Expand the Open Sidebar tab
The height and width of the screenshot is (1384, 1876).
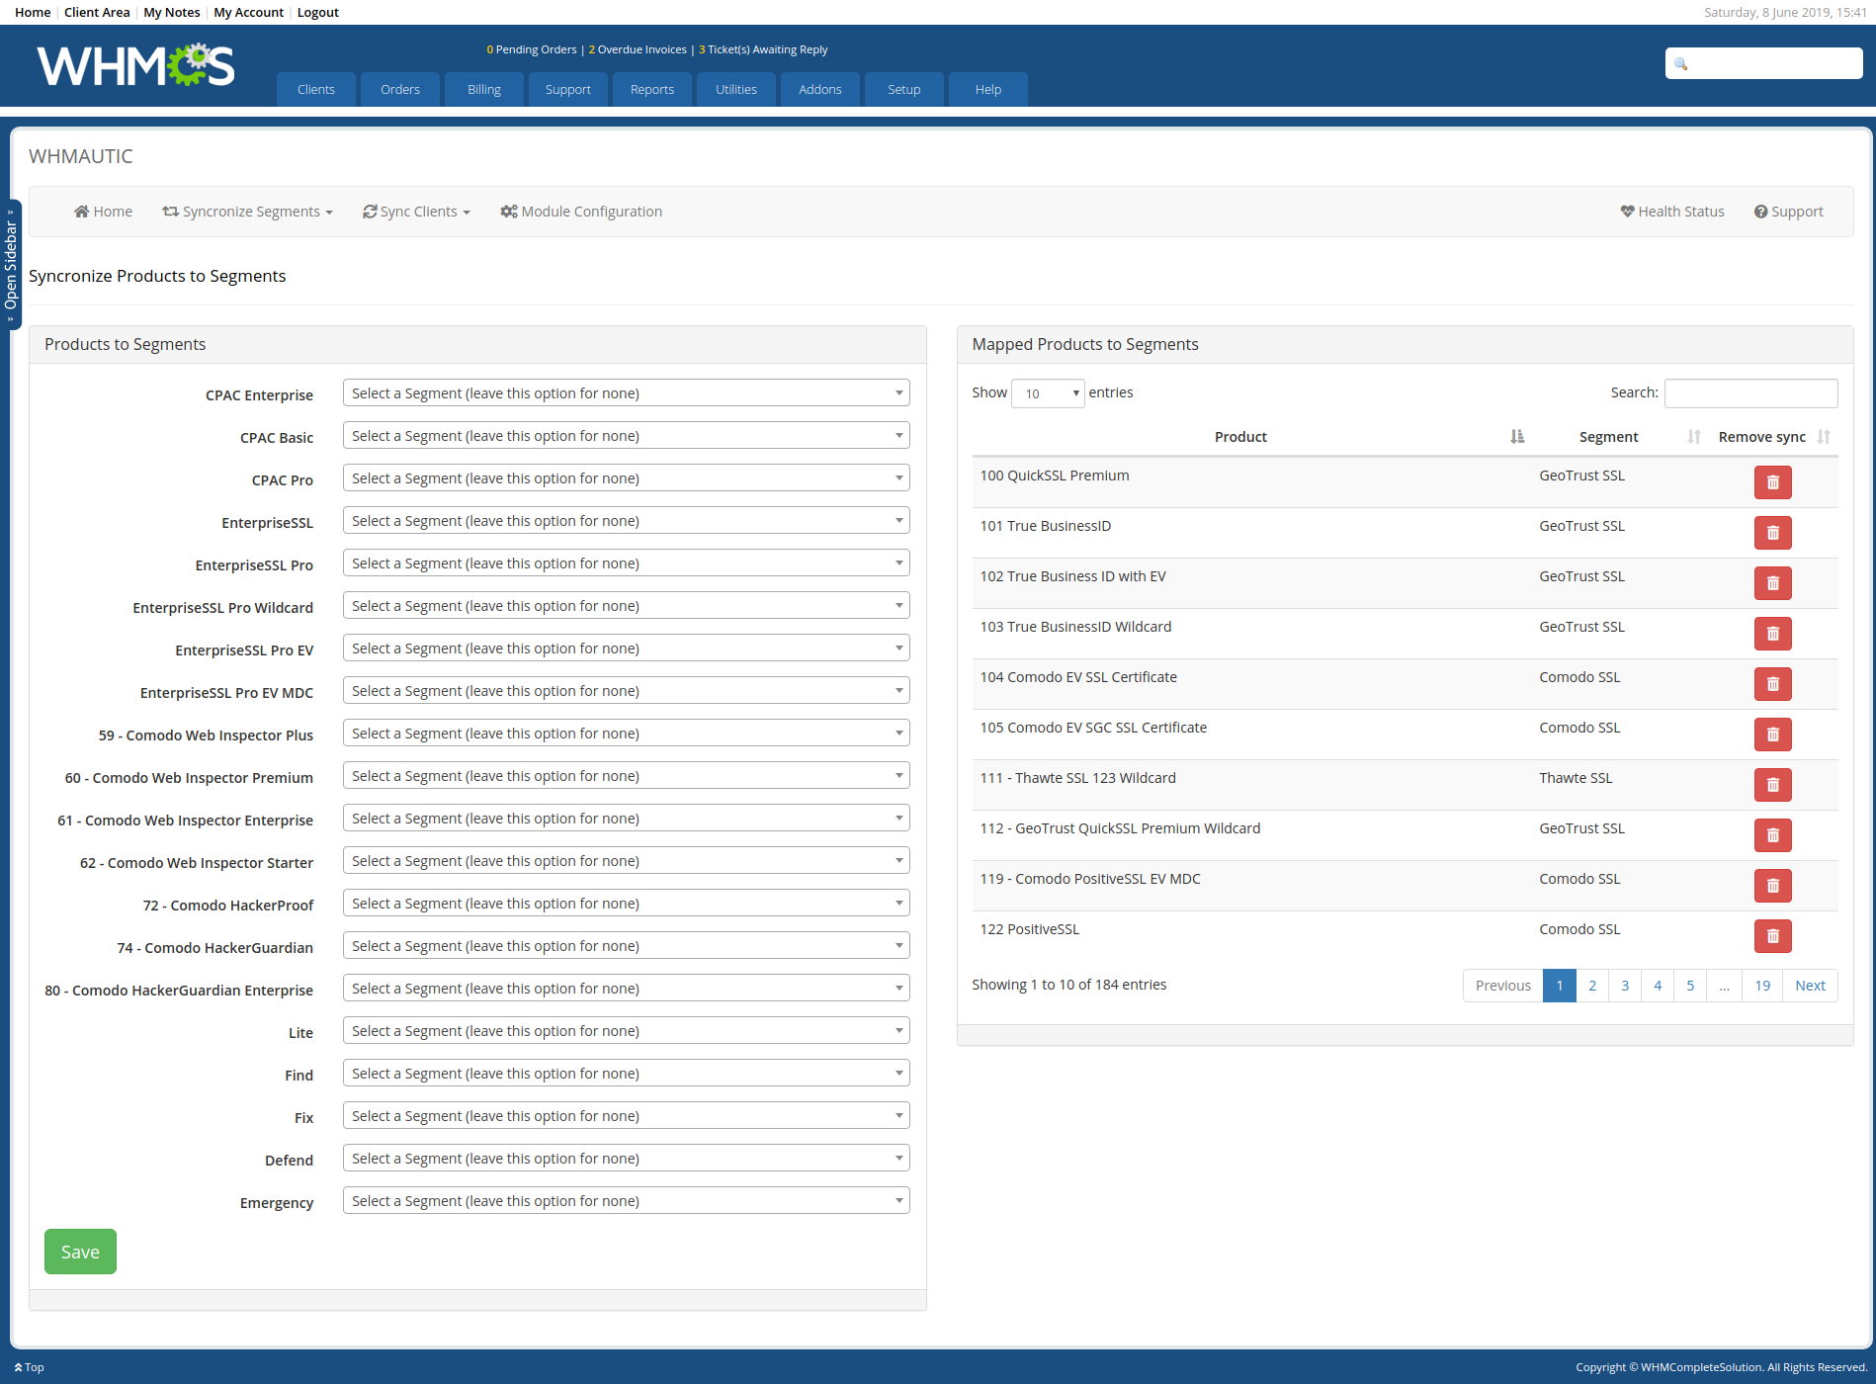11,265
